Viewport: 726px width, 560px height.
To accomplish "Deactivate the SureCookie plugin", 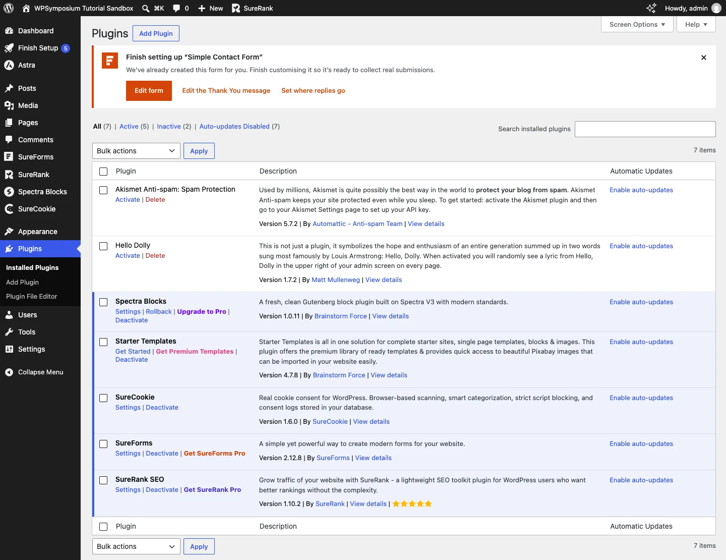I will [x=162, y=408].
